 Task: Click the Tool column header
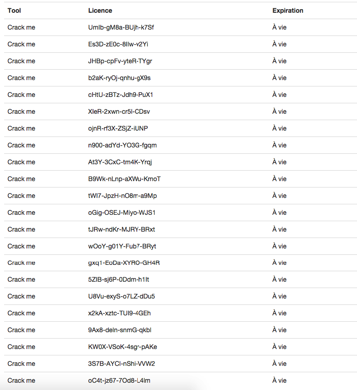coord(14,10)
